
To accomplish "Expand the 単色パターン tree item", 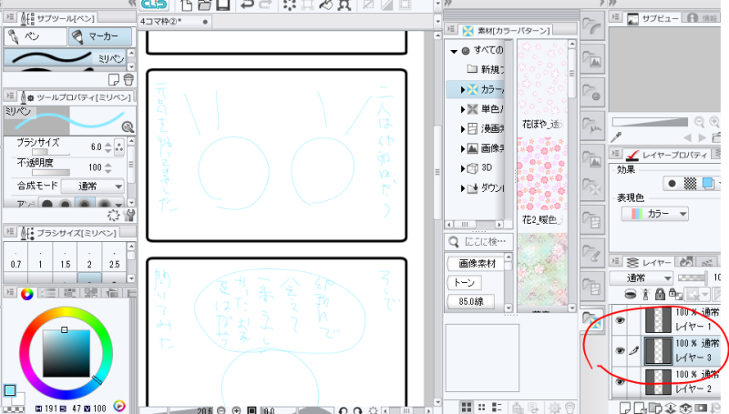I will tap(463, 109).
